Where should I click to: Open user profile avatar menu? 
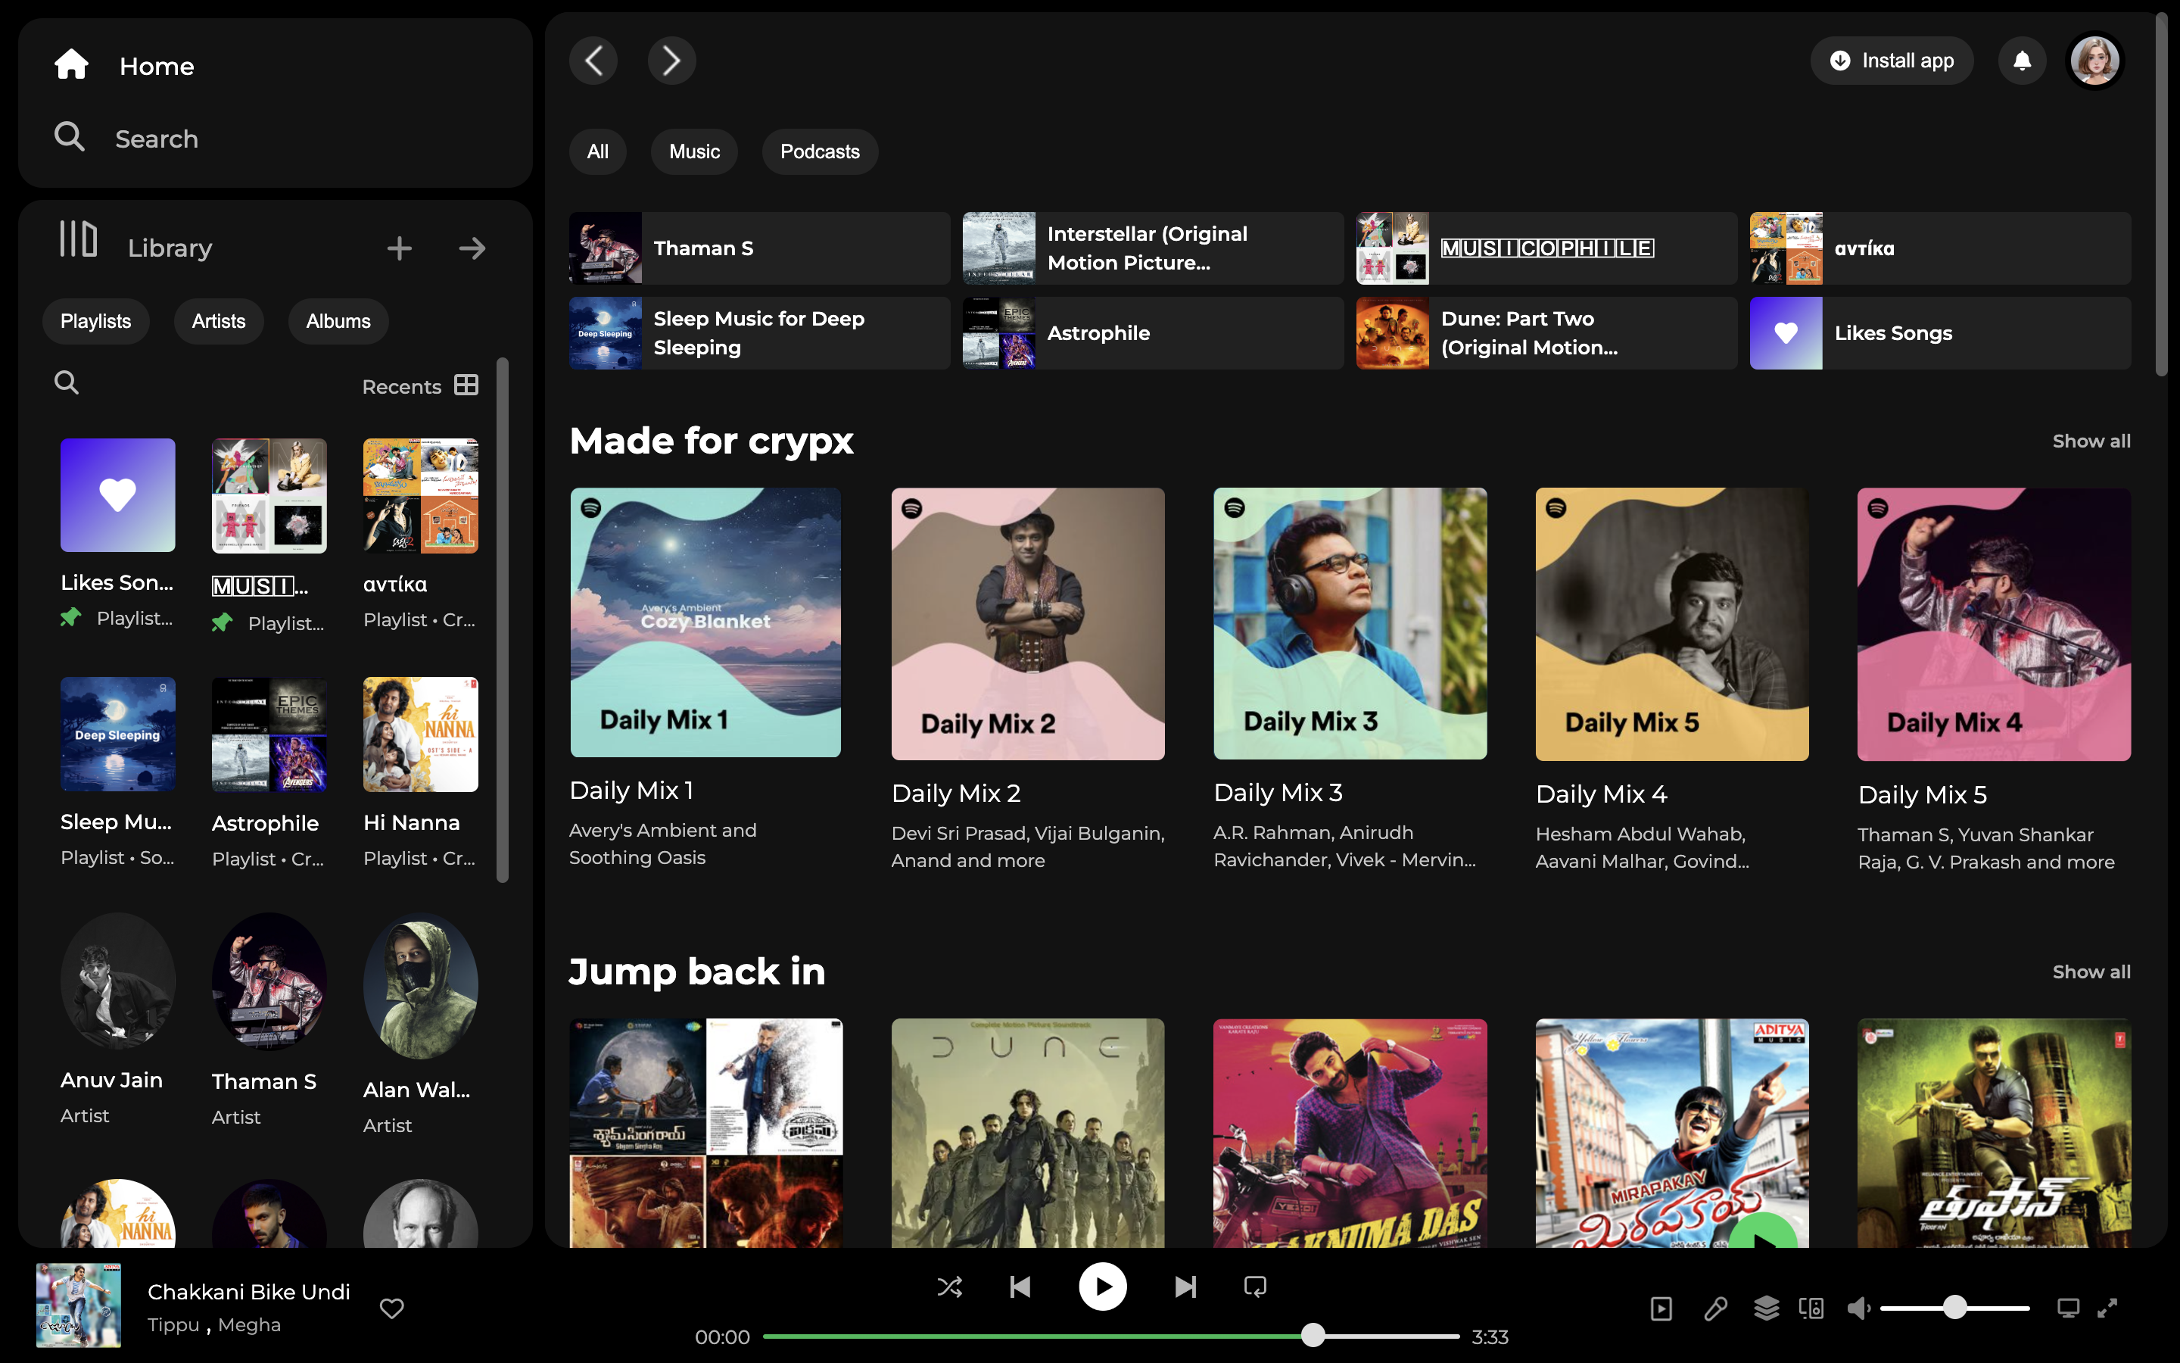point(2095,61)
